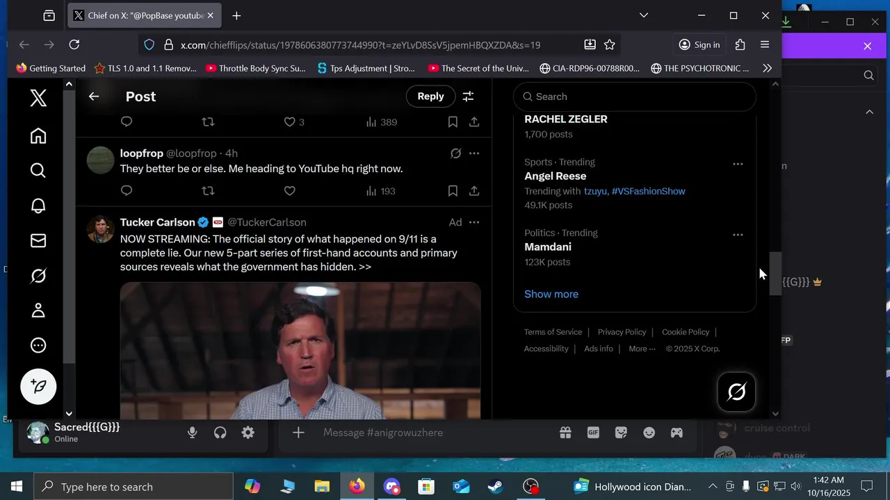Click loopfrop's avatar

coord(100,160)
